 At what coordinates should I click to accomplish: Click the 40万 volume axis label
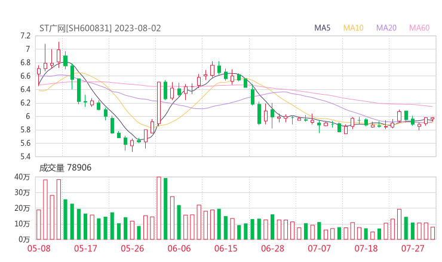pos(22,177)
